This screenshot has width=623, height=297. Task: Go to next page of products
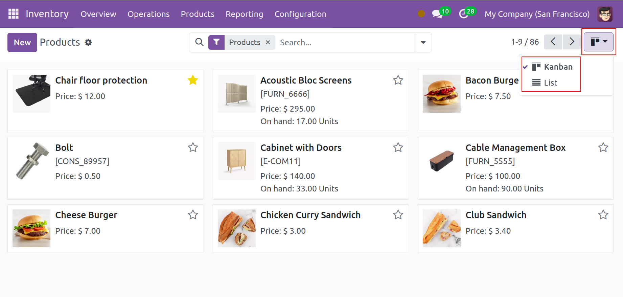[x=572, y=42]
